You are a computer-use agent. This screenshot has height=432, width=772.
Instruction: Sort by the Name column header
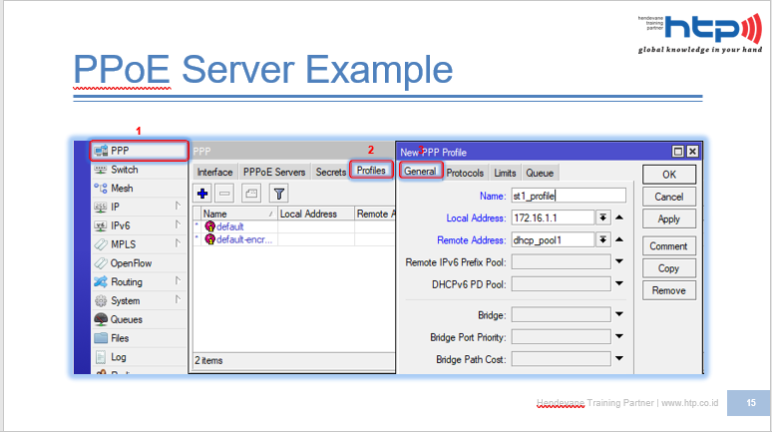(x=238, y=214)
